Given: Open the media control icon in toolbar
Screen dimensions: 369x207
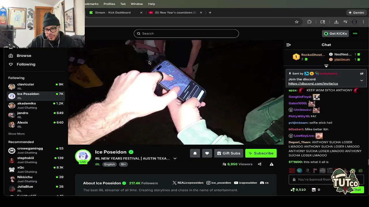Looking at the screenshot, I should pos(345,22).
